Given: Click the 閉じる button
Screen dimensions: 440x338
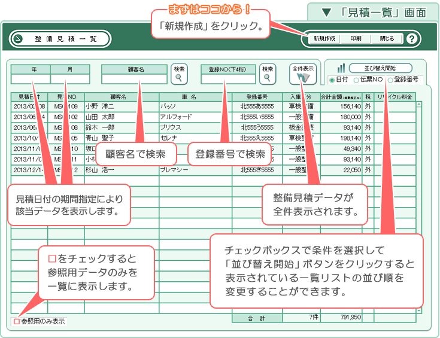Looking at the screenshot, I should 387,39.
